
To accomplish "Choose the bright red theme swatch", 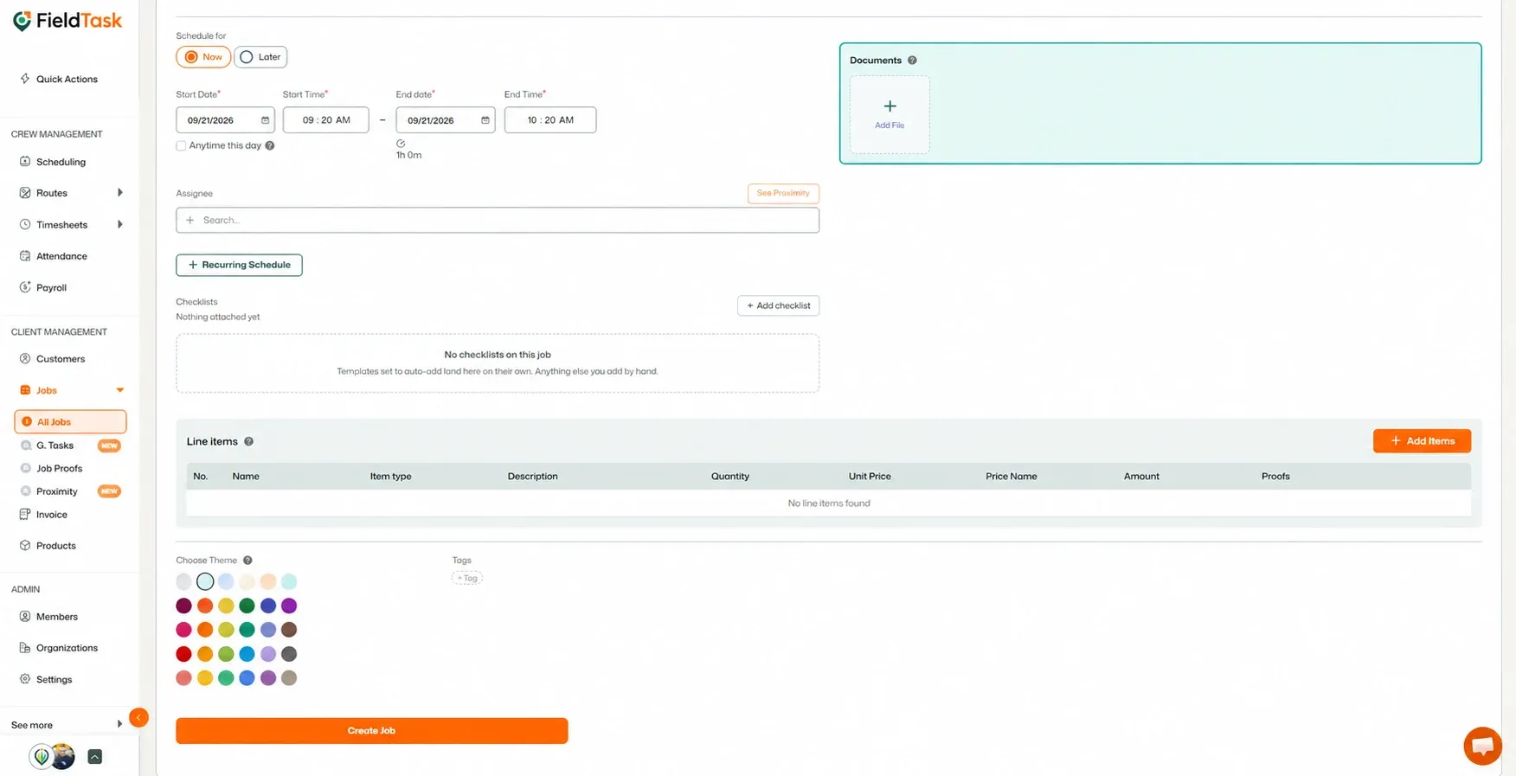I will [183, 654].
